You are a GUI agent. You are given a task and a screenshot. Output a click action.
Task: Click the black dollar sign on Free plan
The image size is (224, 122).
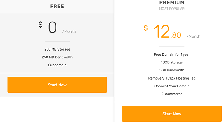point(41,25)
